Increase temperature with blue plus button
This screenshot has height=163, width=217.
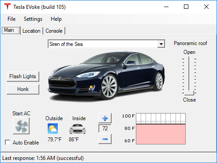pos(105,118)
